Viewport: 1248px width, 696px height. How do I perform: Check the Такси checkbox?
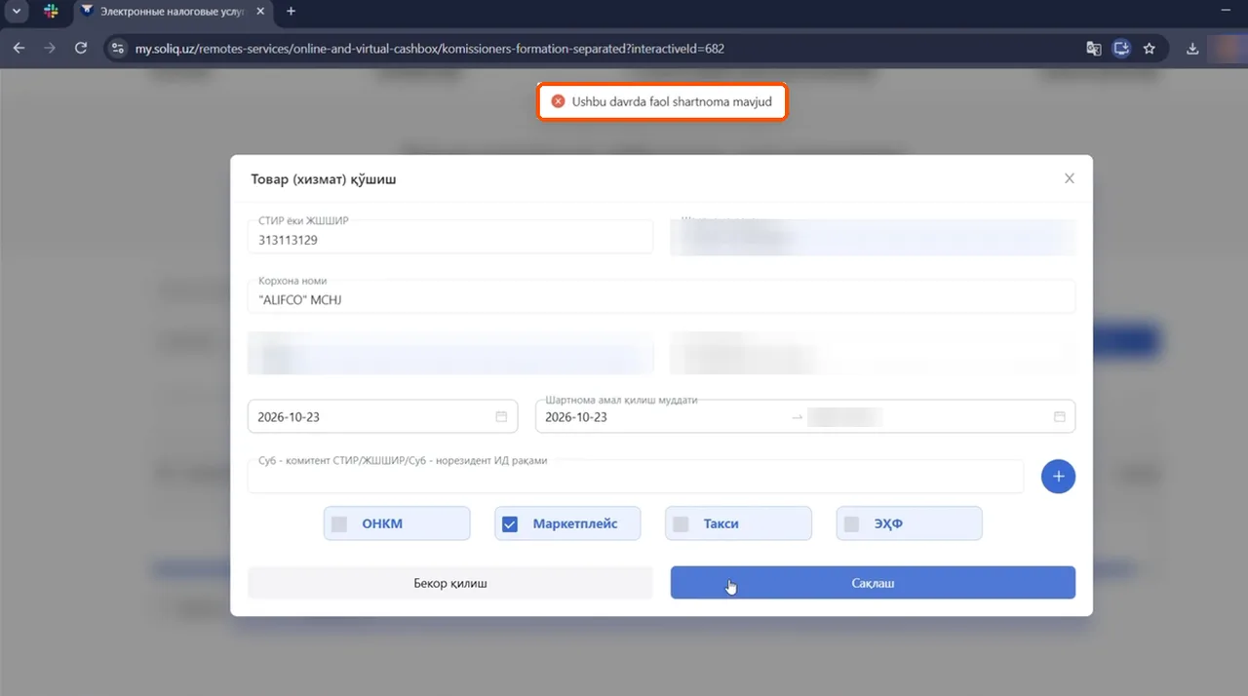681,523
